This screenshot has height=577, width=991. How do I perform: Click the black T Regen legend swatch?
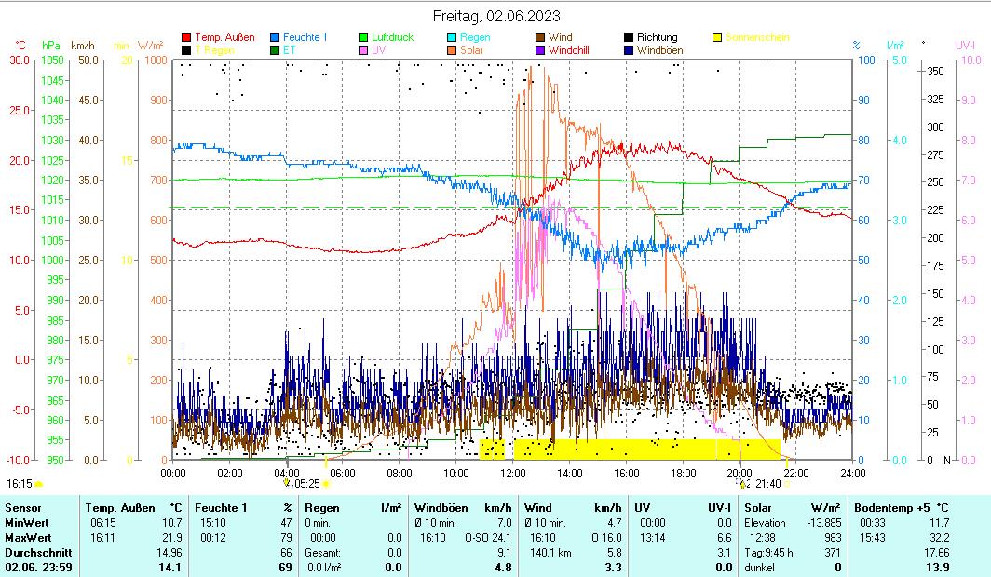[186, 50]
